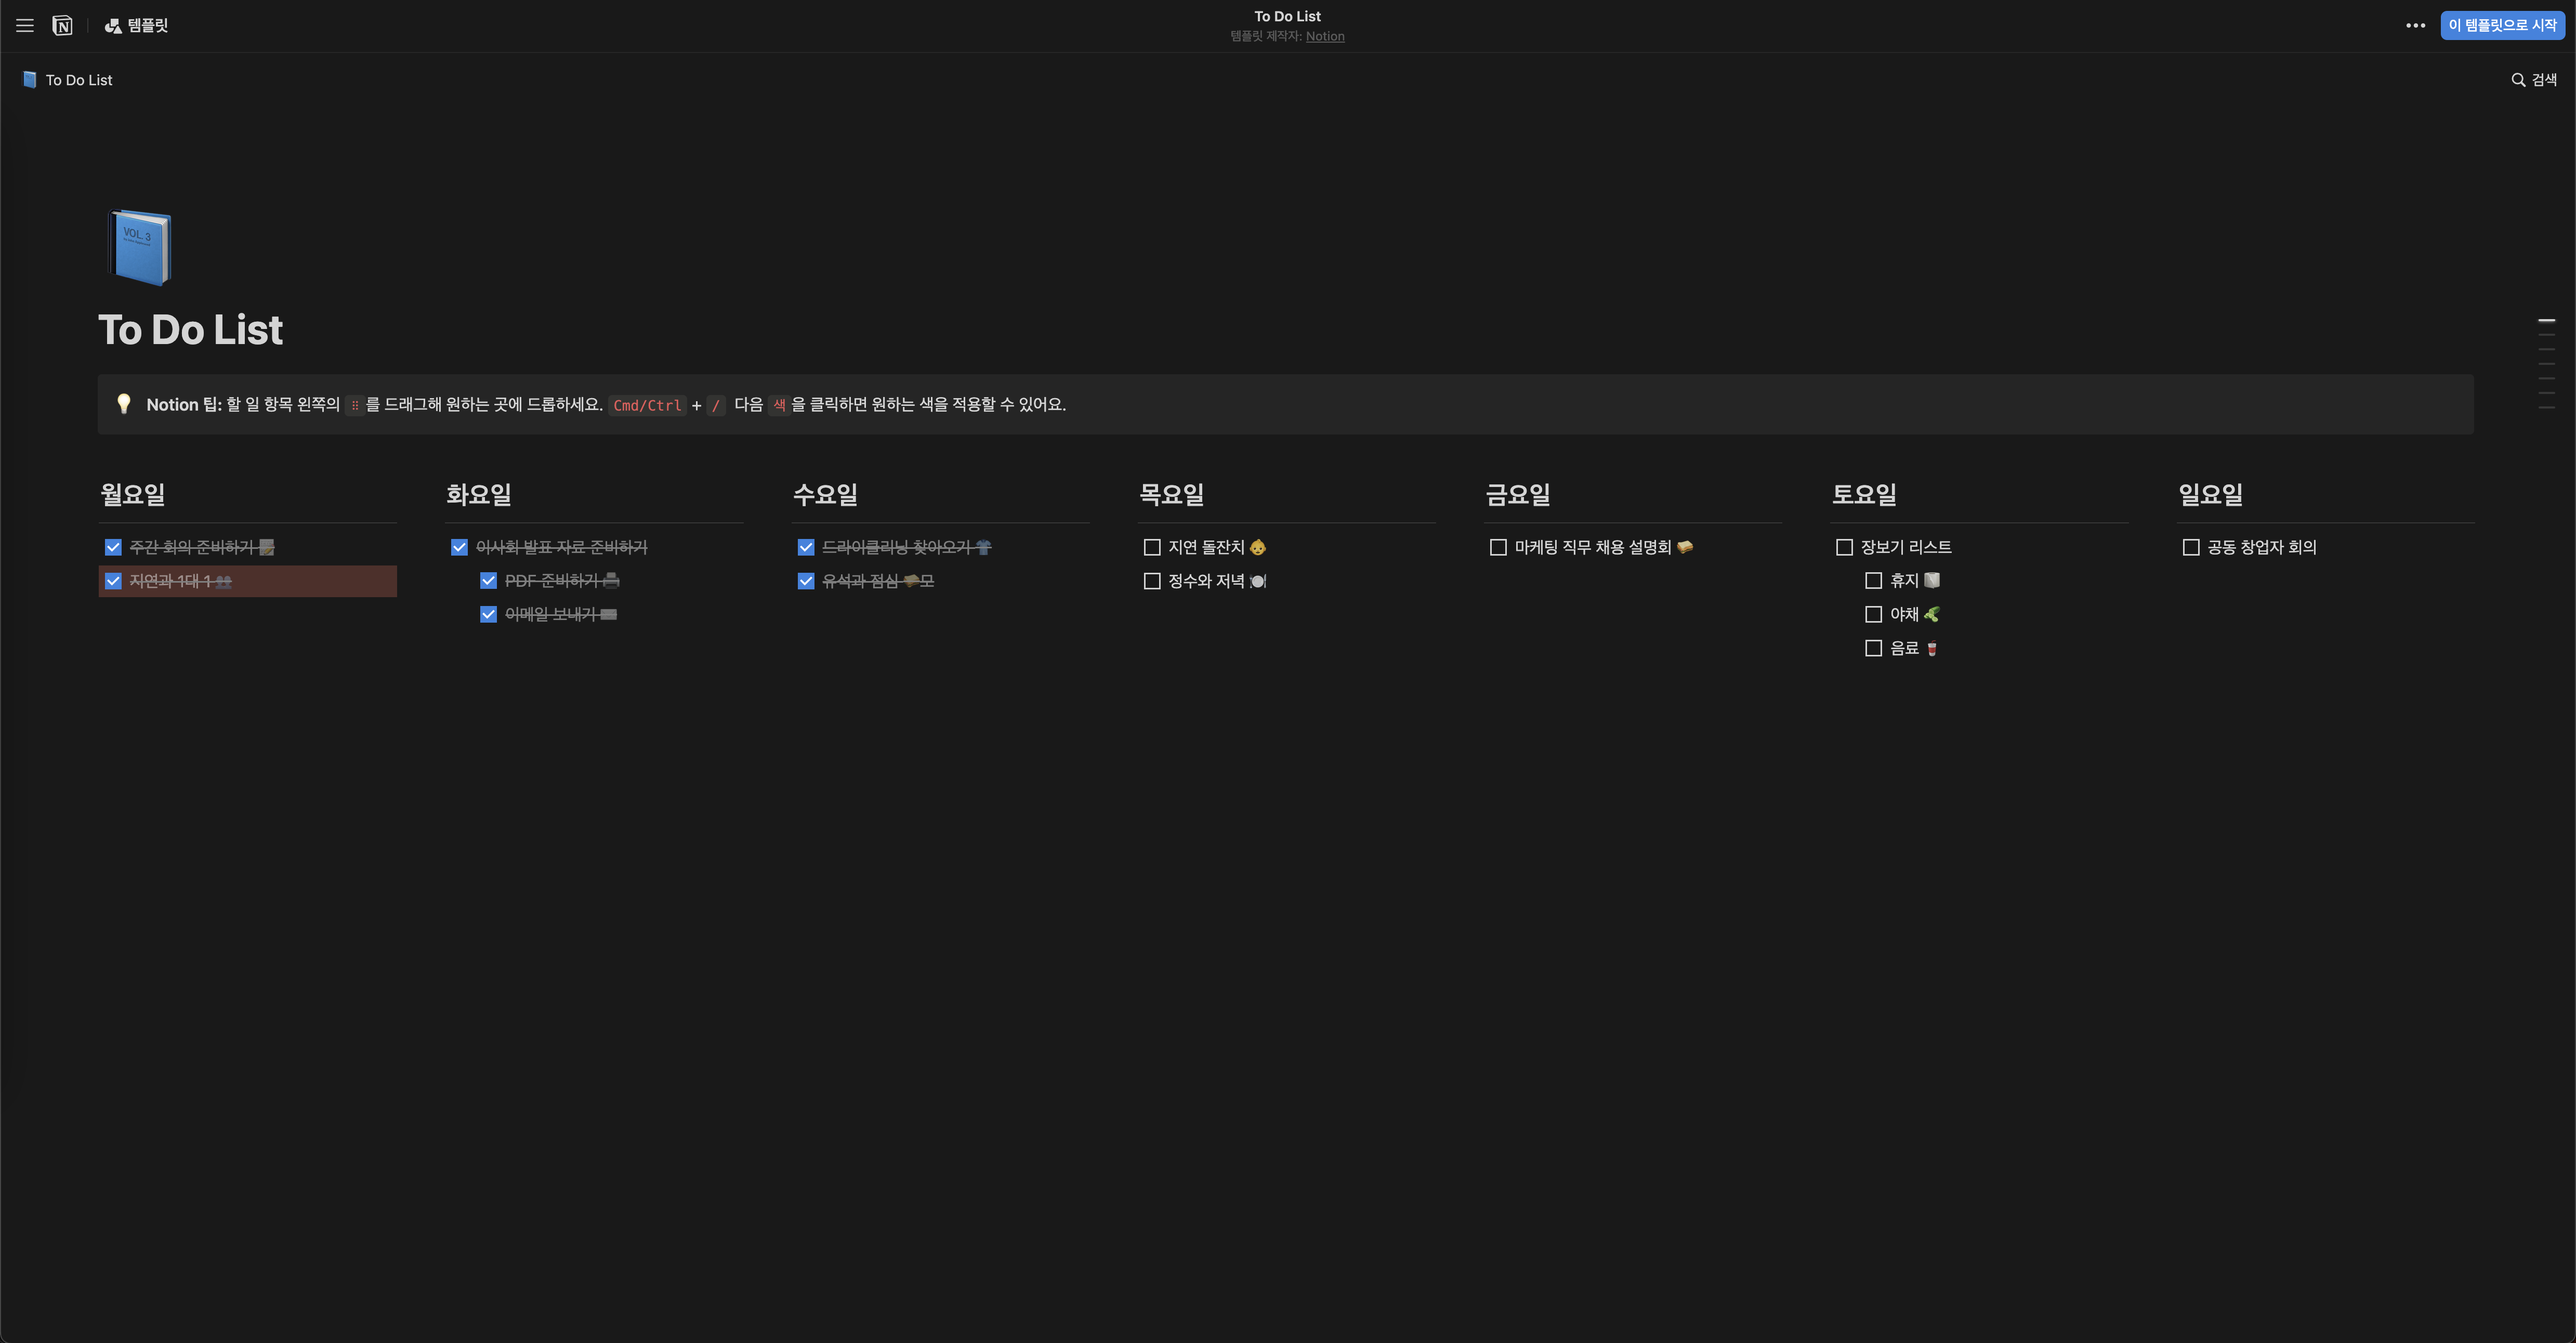The width and height of the screenshot is (2576, 1343).
Task: Click the Notion logo icon
Action: click(x=62, y=26)
